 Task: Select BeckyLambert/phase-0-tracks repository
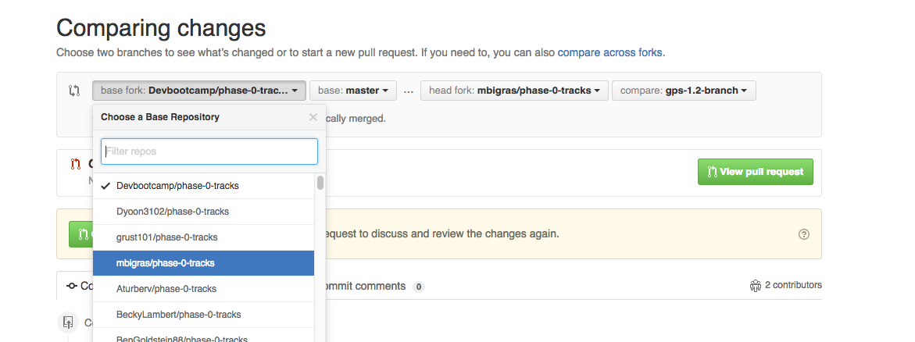pyautogui.click(x=204, y=315)
